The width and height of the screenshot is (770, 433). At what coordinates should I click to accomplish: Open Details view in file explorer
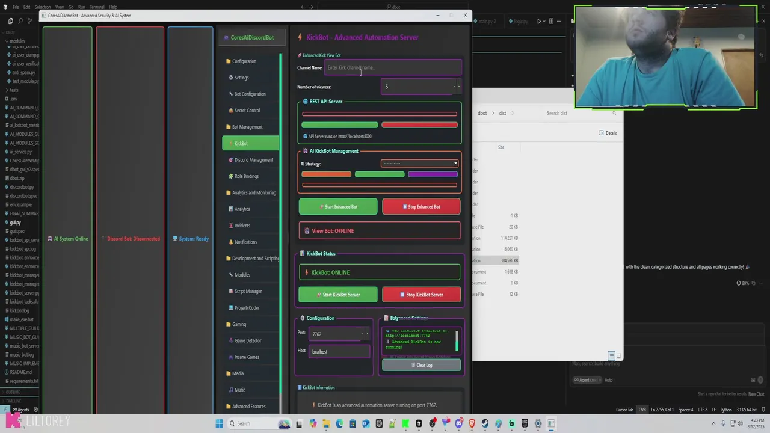click(x=608, y=133)
